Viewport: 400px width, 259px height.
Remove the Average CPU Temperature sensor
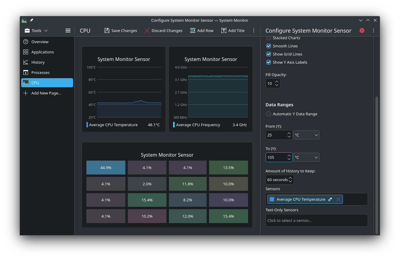[338, 199]
